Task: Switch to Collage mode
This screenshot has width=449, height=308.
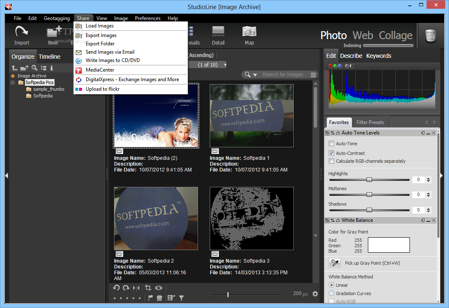Action: click(x=395, y=35)
